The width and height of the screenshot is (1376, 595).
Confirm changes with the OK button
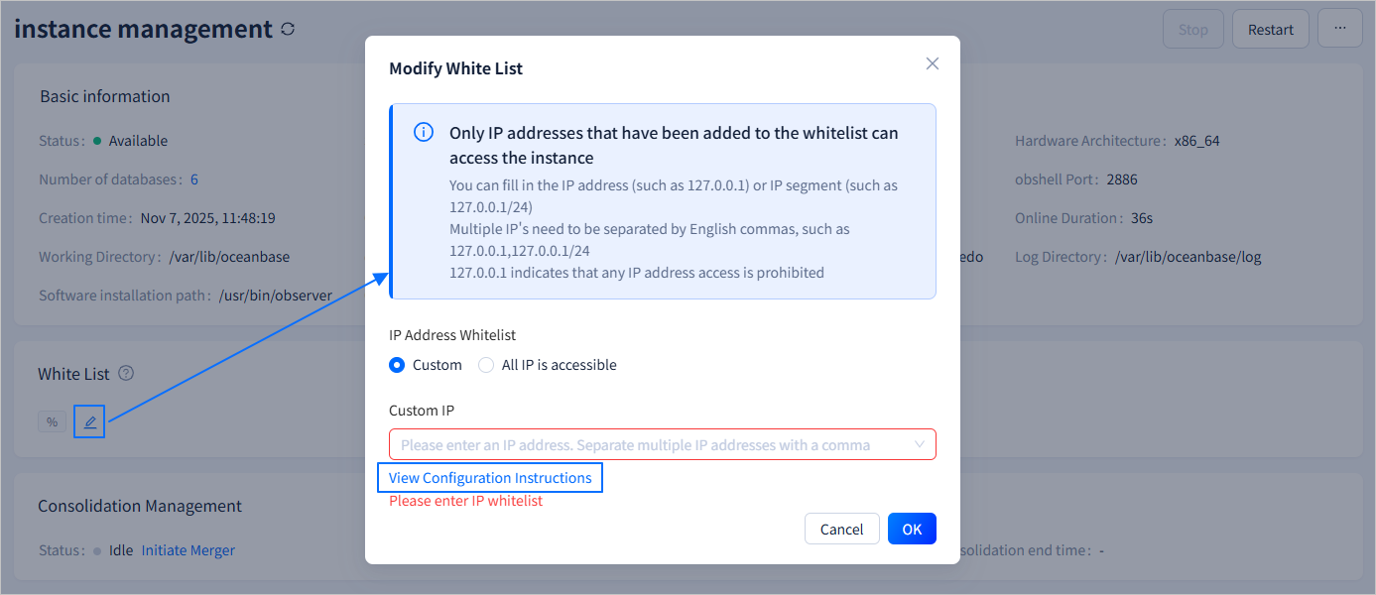pyautogui.click(x=911, y=528)
